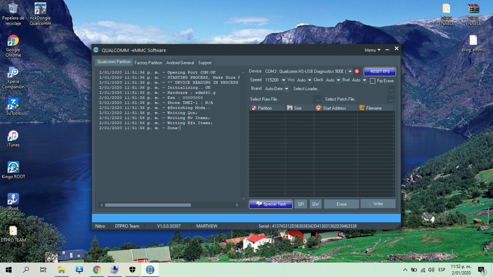Click log vertical scrollbar down arrow
The width and height of the screenshot is (493, 277).
tap(243, 199)
